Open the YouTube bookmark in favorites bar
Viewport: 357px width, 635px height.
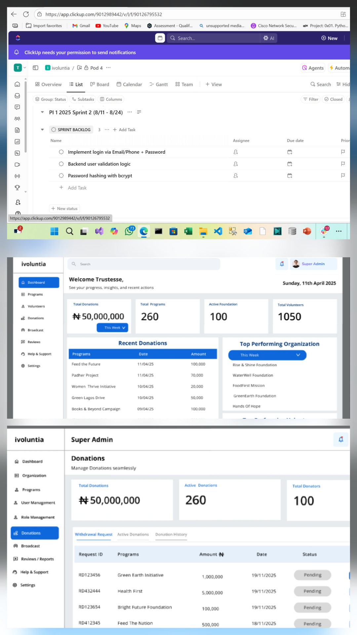coord(107,25)
